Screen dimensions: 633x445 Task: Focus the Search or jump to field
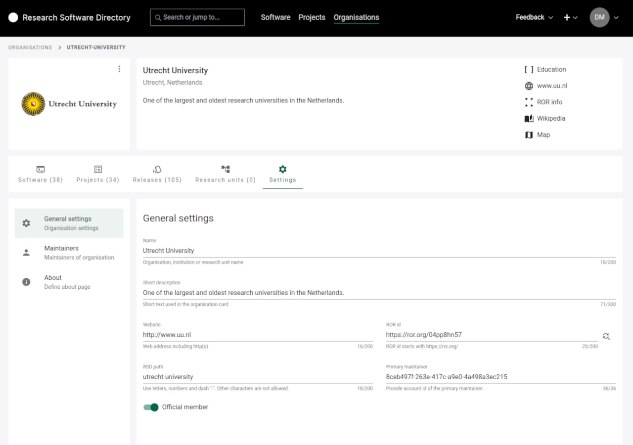point(197,17)
